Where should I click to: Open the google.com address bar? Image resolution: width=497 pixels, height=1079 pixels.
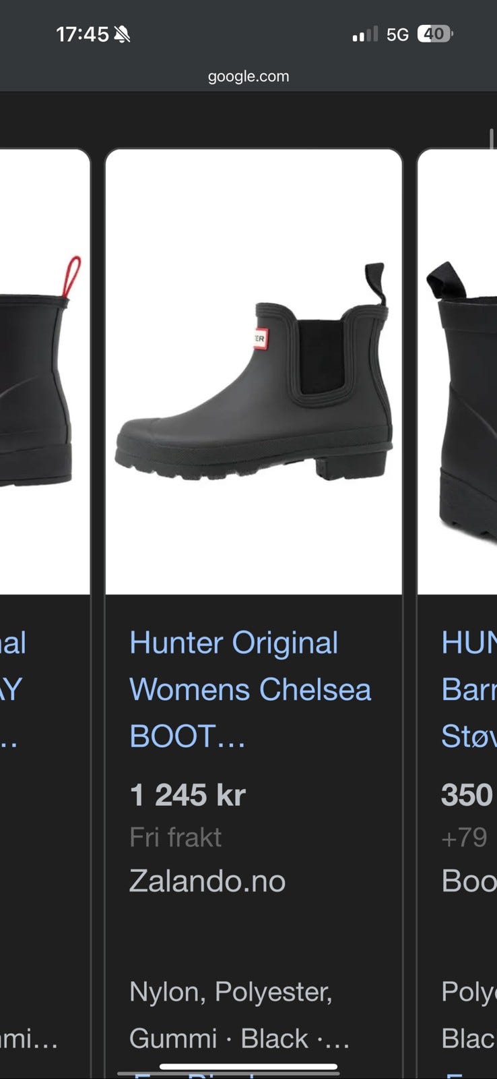[x=249, y=76]
